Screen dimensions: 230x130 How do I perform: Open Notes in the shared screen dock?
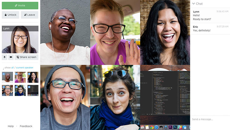coord(147,127)
